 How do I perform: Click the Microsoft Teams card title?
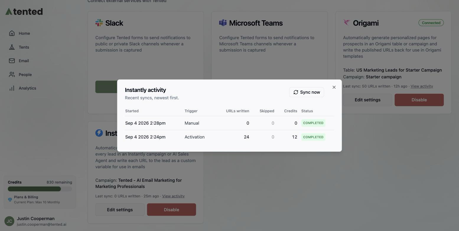pos(256,23)
